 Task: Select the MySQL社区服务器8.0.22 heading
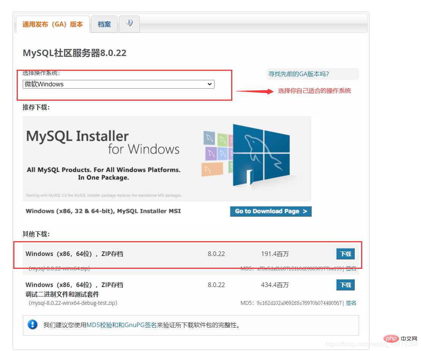(x=74, y=53)
